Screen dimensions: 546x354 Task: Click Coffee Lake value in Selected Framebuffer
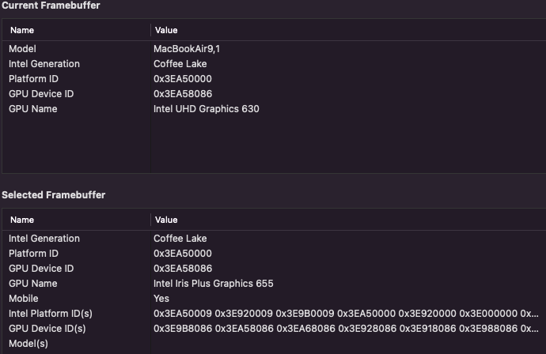click(x=180, y=238)
